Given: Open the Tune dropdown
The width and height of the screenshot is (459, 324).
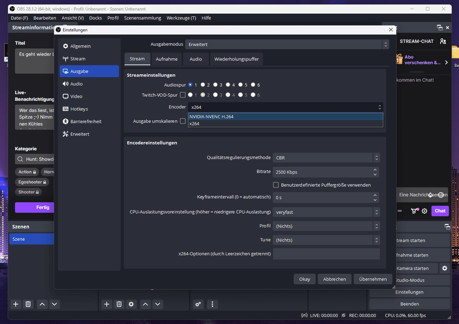Looking at the screenshot, I should (326, 240).
